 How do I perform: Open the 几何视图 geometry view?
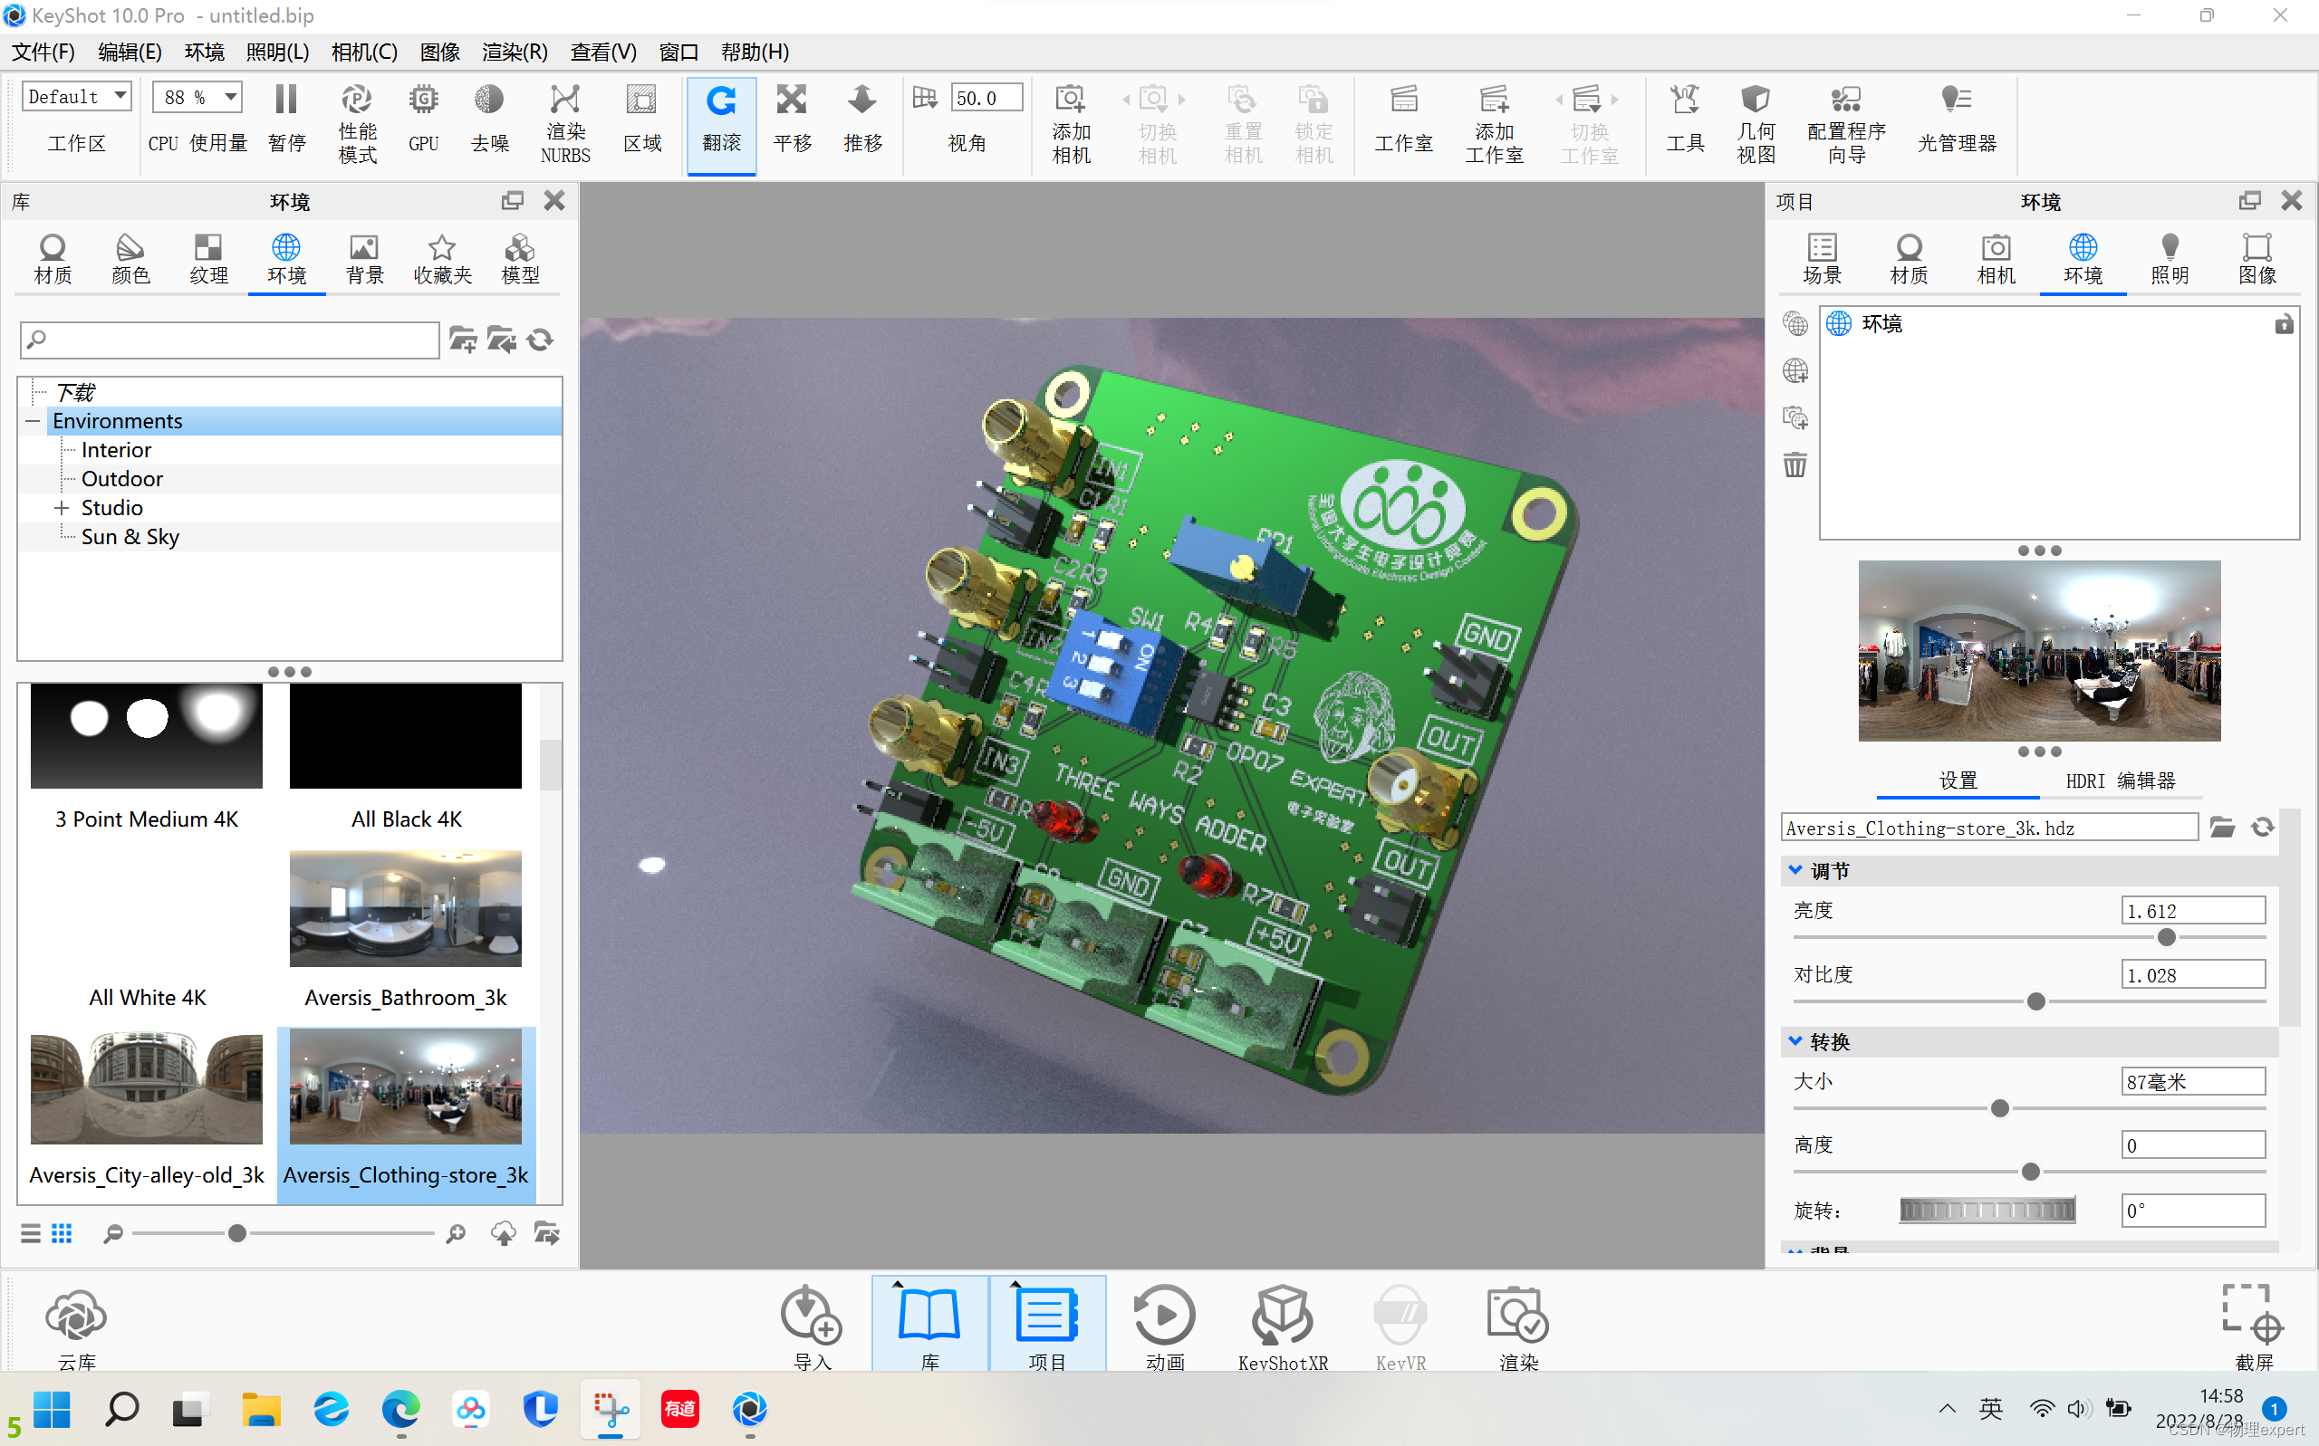click(1756, 123)
